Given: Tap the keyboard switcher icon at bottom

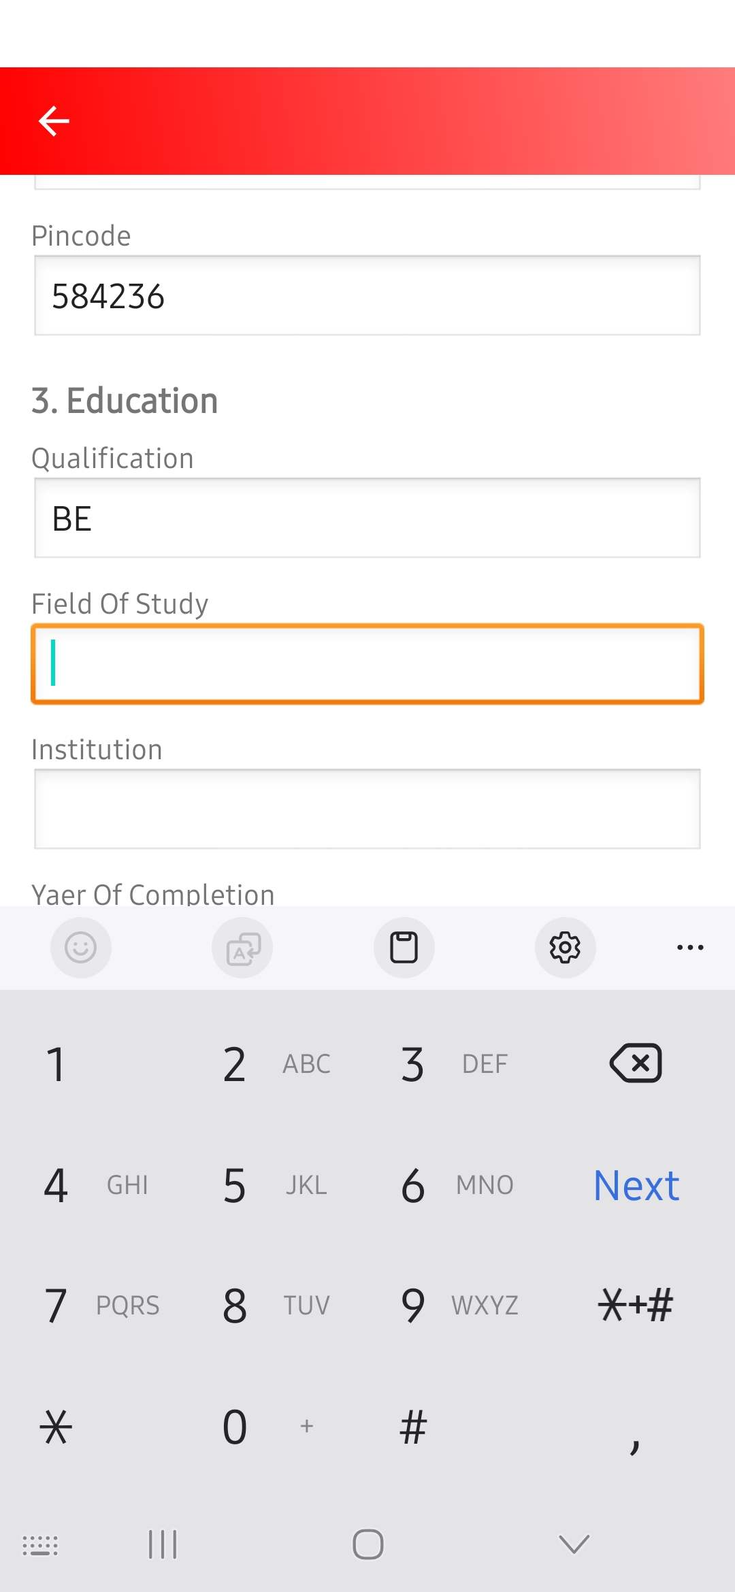Looking at the screenshot, I should click(x=40, y=1545).
